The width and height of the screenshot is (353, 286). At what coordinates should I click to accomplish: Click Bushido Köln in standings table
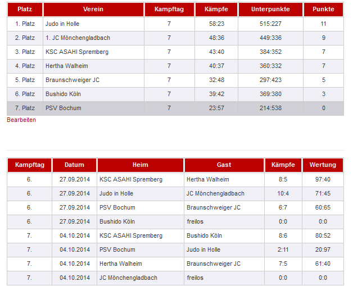pyautogui.click(x=63, y=94)
